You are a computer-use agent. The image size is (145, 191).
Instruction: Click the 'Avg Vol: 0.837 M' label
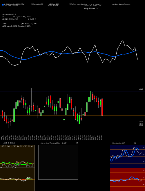[93, 5]
